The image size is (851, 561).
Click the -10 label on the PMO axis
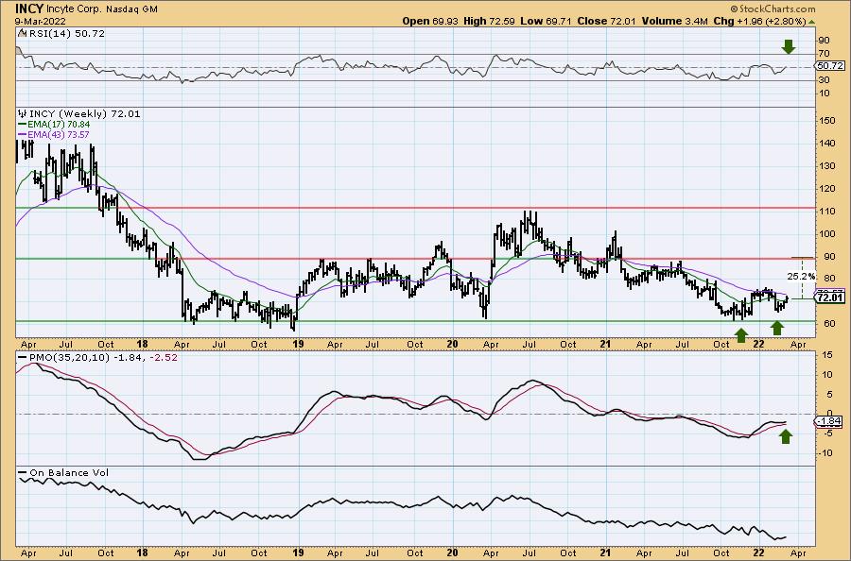tap(827, 452)
